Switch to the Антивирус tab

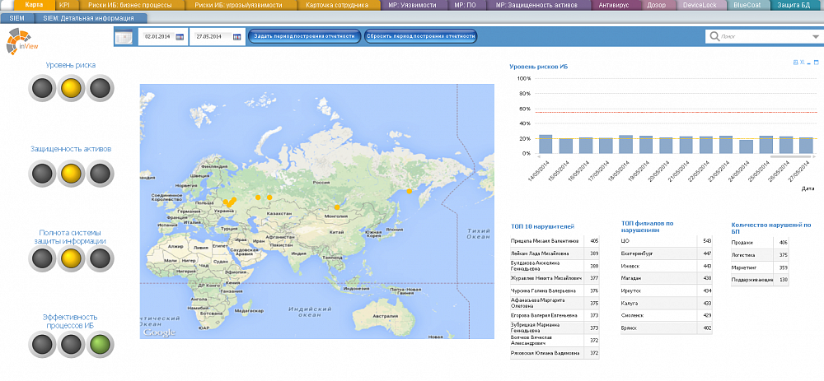pyautogui.click(x=614, y=5)
